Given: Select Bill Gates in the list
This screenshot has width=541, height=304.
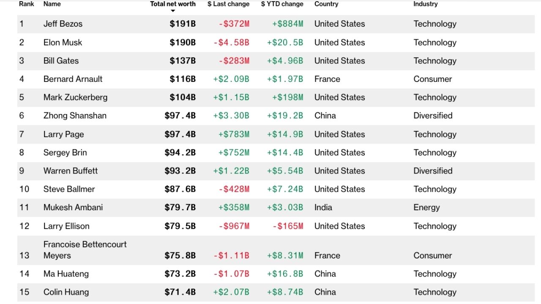Looking at the screenshot, I should [x=61, y=61].
